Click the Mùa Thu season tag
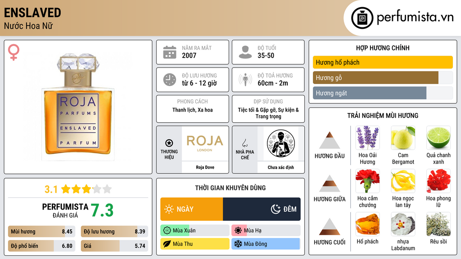 tap(194, 244)
